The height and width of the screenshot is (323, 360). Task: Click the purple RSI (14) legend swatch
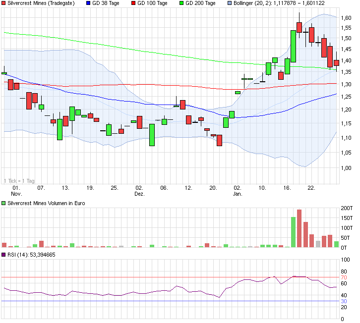(x=4, y=255)
